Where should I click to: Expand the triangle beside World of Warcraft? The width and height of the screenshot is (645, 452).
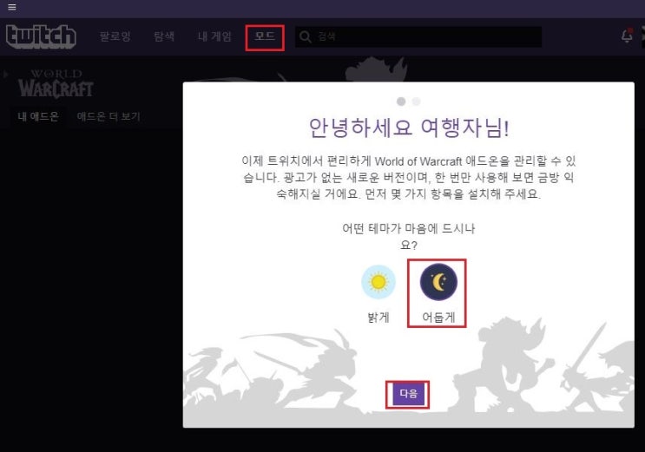(x=6, y=75)
